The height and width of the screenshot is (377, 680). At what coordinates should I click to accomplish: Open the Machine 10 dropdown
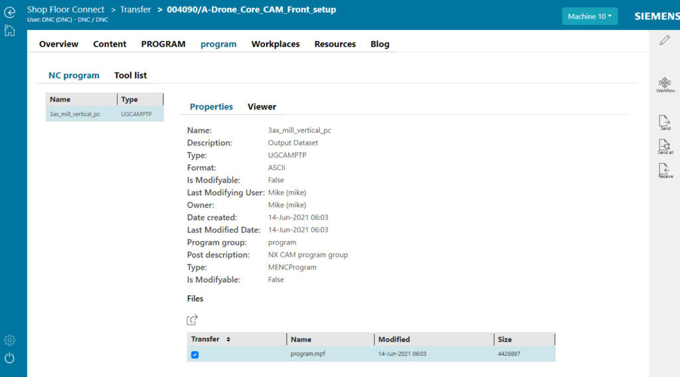coord(590,17)
